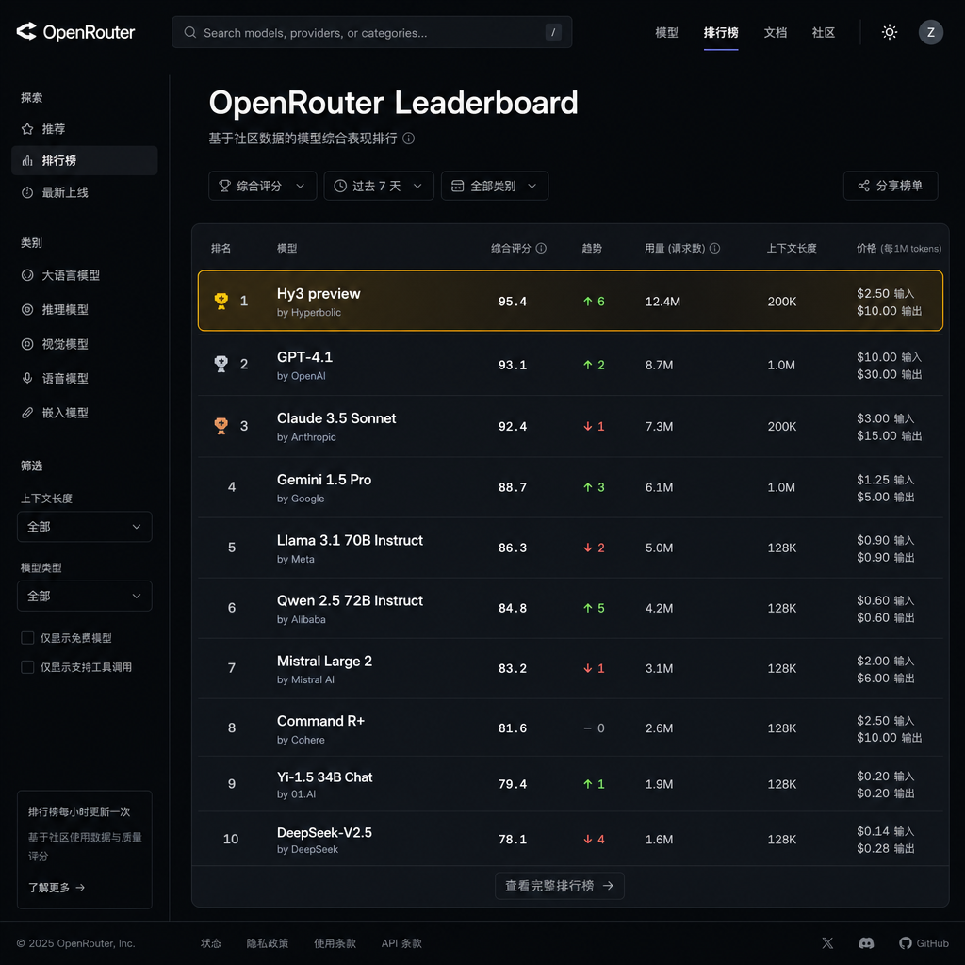Screen dimensions: 965x965
Task: Click the info icon next to 综合评分 header
Action: click(541, 248)
